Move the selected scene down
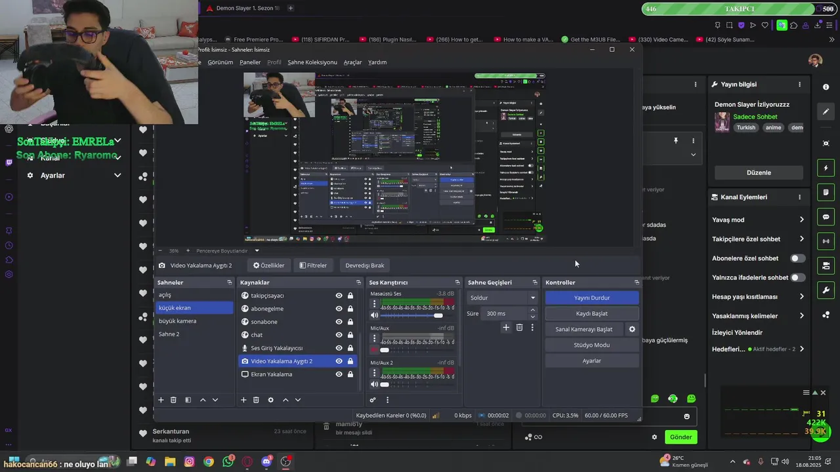The height and width of the screenshot is (472, 840). click(215, 400)
